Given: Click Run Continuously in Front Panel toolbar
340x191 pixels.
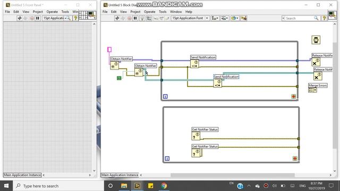Looking at the screenshot, I should coord(25,18).
